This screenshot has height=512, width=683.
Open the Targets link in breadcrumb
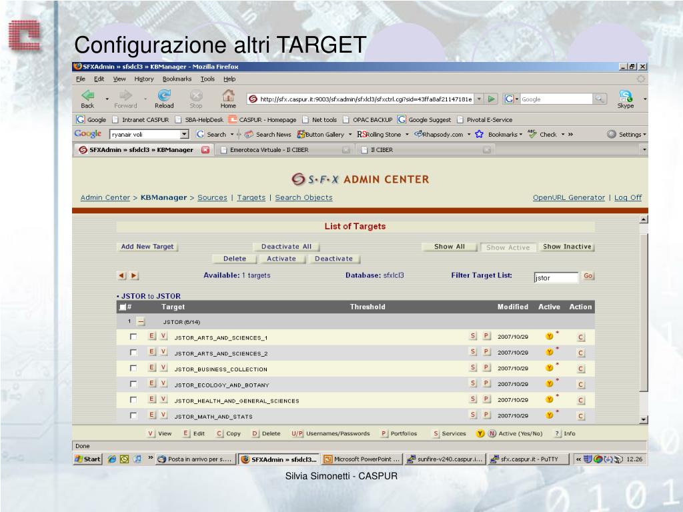click(251, 197)
